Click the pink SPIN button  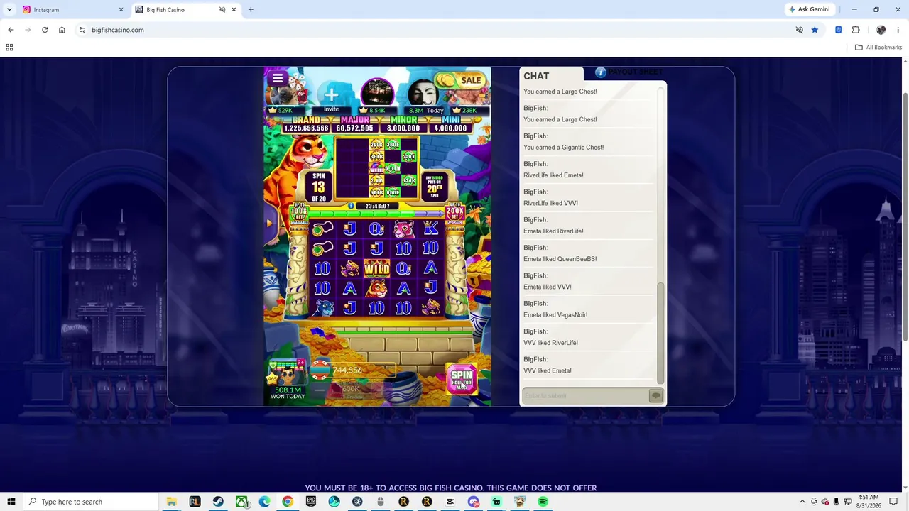(461, 379)
